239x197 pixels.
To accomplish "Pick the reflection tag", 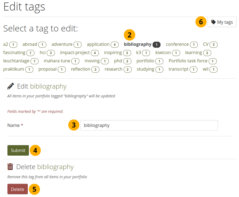I will [80, 69].
